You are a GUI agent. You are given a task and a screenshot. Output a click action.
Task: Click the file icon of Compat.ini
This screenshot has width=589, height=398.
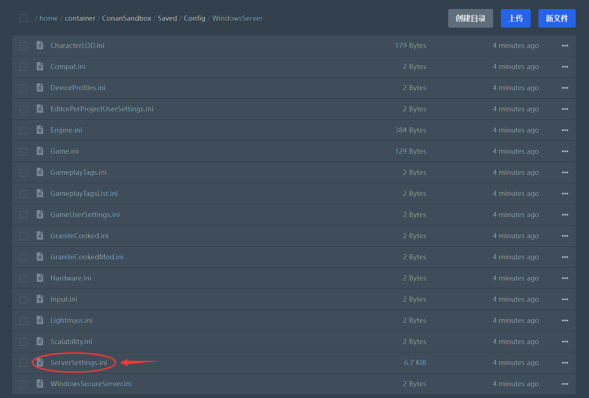(x=40, y=66)
